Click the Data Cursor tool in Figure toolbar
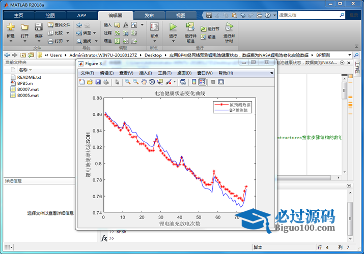 pyautogui.click(x=160, y=82)
